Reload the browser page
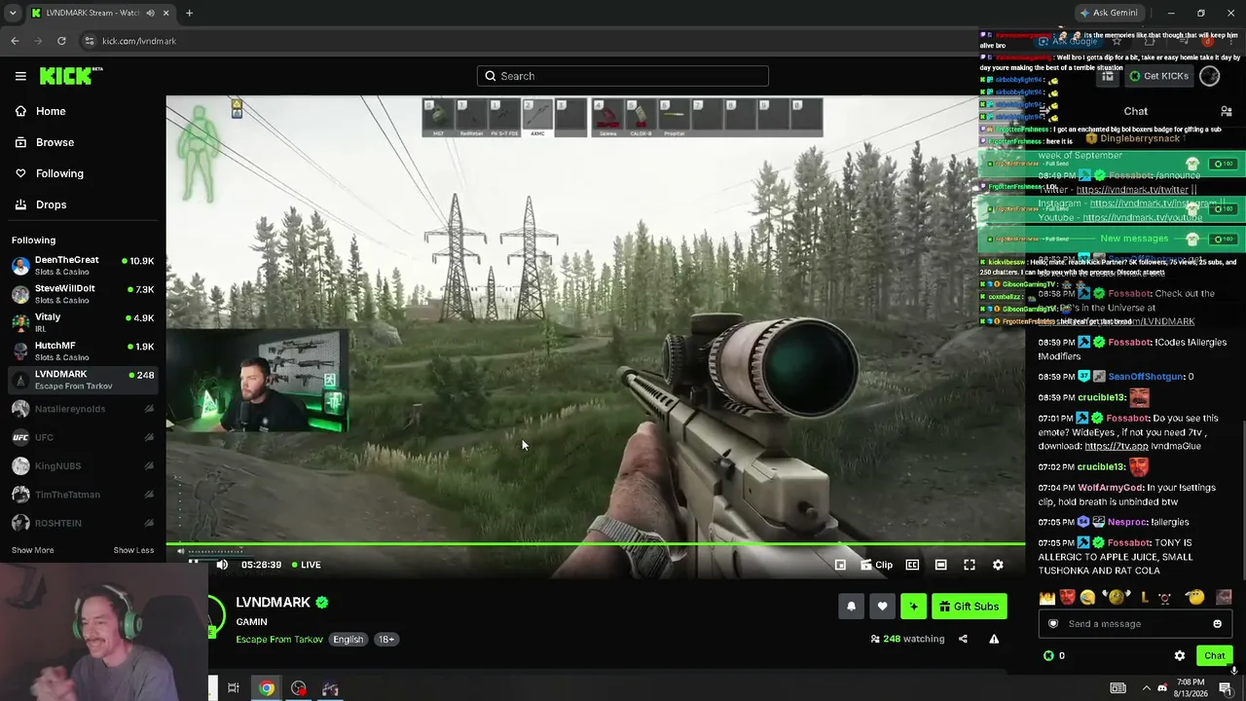1246x701 pixels. click(x=61, y=41)
